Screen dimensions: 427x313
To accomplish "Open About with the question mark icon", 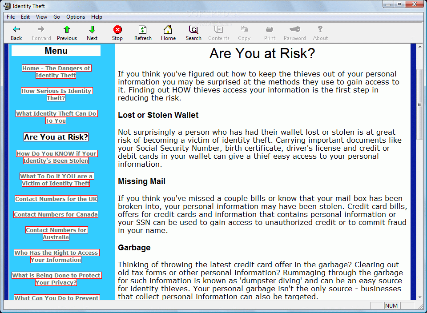I will 320,29.
